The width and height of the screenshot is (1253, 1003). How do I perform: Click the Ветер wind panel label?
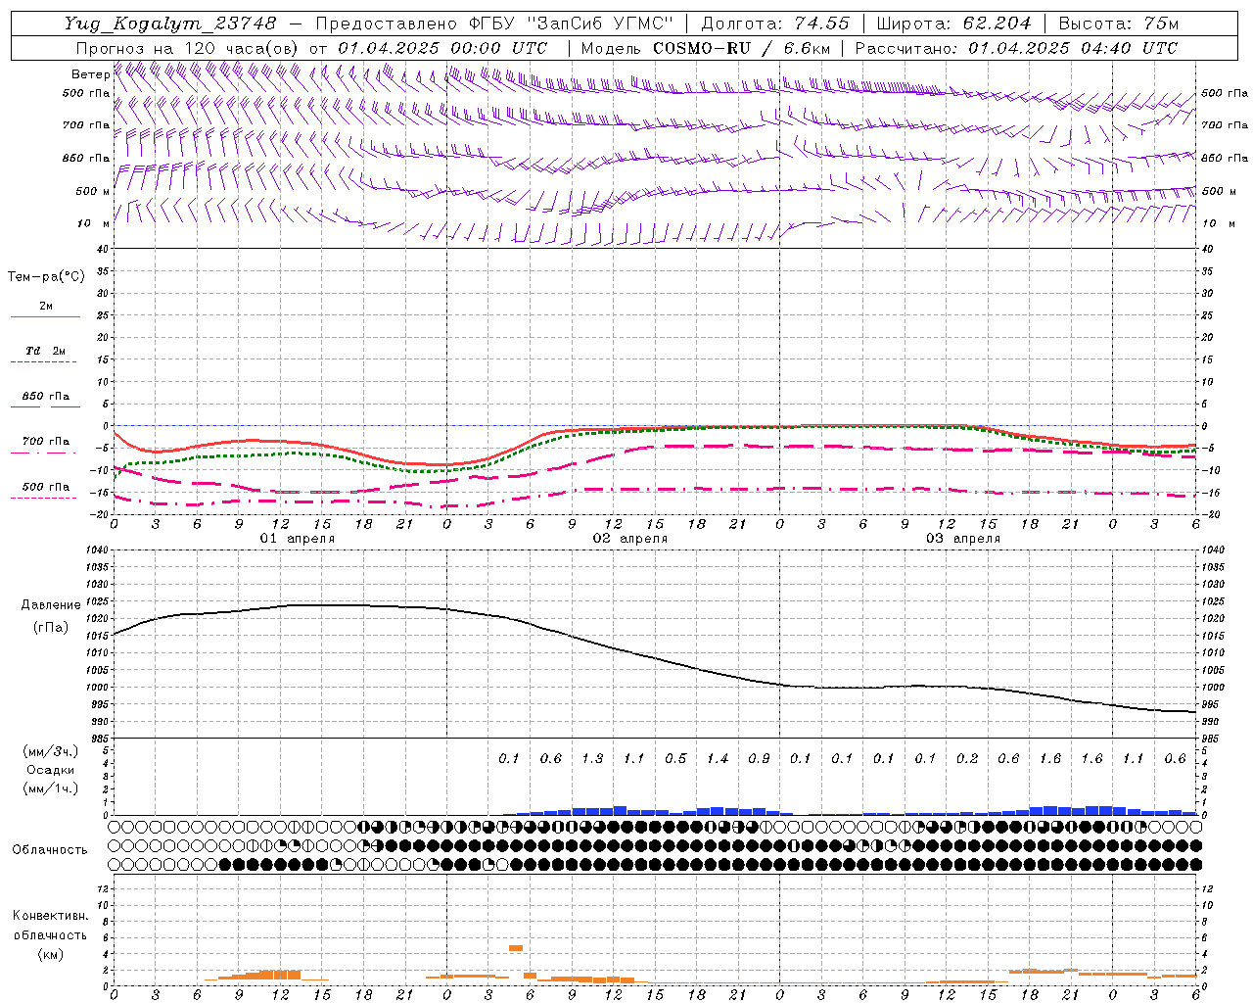[90, 74]
